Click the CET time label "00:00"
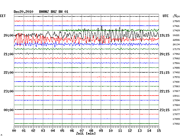The height and width of the screenshot is (138, 181). 9,110
